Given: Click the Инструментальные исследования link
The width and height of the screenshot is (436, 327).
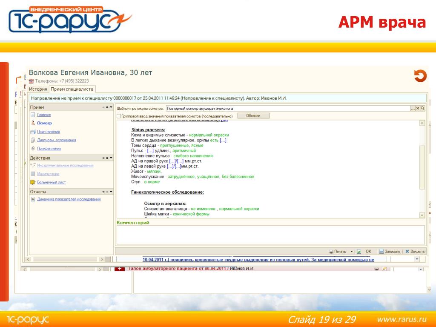Looking at the screenshot, I should tap(65, 166).
